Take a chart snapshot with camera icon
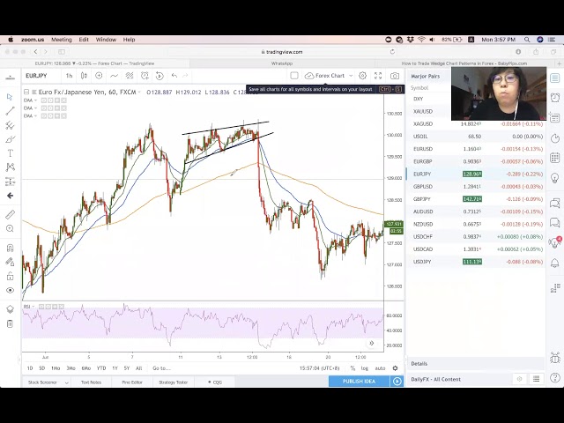The width and height of the screenshot is (564, 423). [395, 76]
